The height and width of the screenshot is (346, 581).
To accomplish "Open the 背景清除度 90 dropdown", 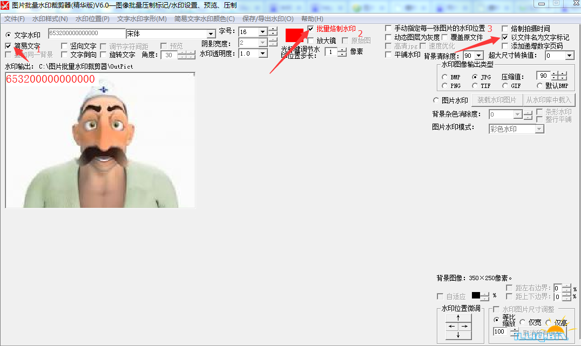I will tap(479, 56).
